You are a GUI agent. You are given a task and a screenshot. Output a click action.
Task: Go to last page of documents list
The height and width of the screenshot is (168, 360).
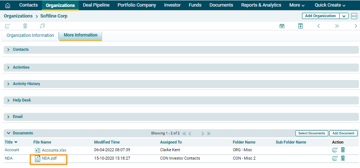pos(209,133)
